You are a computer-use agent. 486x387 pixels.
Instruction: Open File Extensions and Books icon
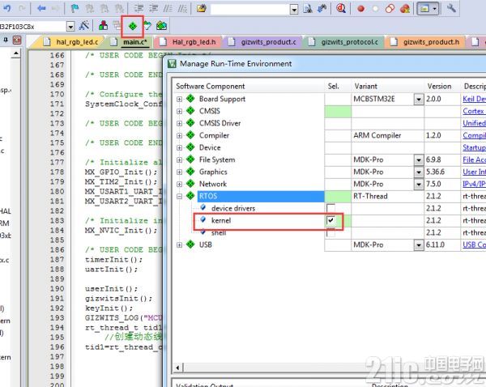coord(103,26)
